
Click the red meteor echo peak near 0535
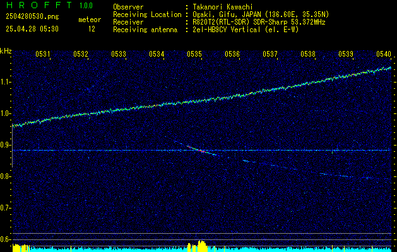(201, 151)
